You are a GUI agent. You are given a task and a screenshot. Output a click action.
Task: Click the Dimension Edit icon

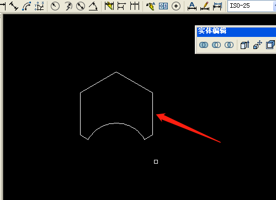pos(192,6)
